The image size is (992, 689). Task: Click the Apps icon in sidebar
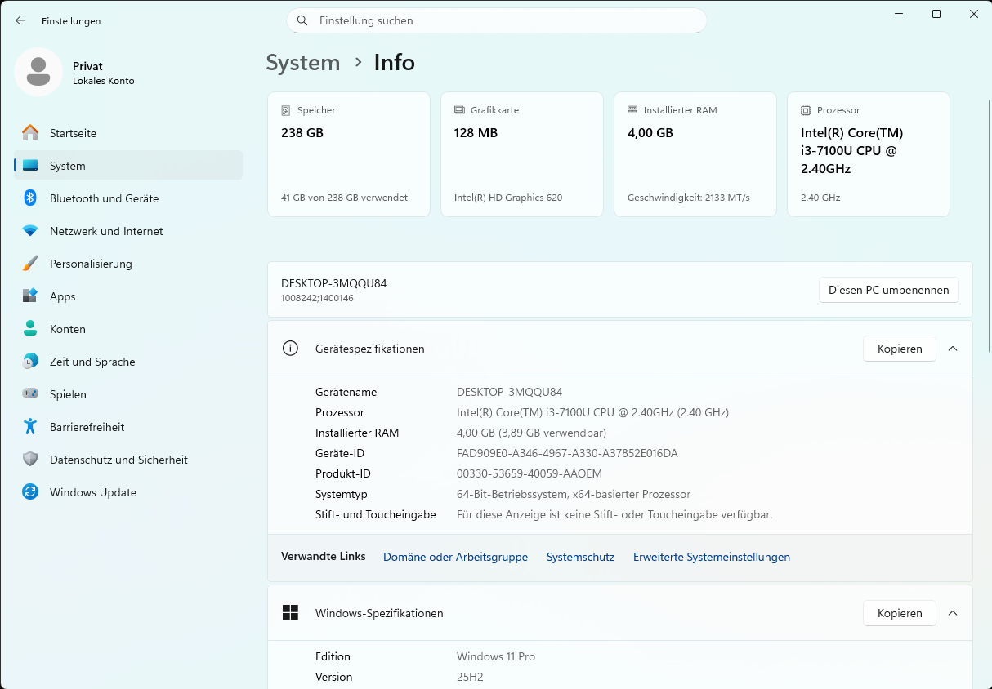click(30, 296)
